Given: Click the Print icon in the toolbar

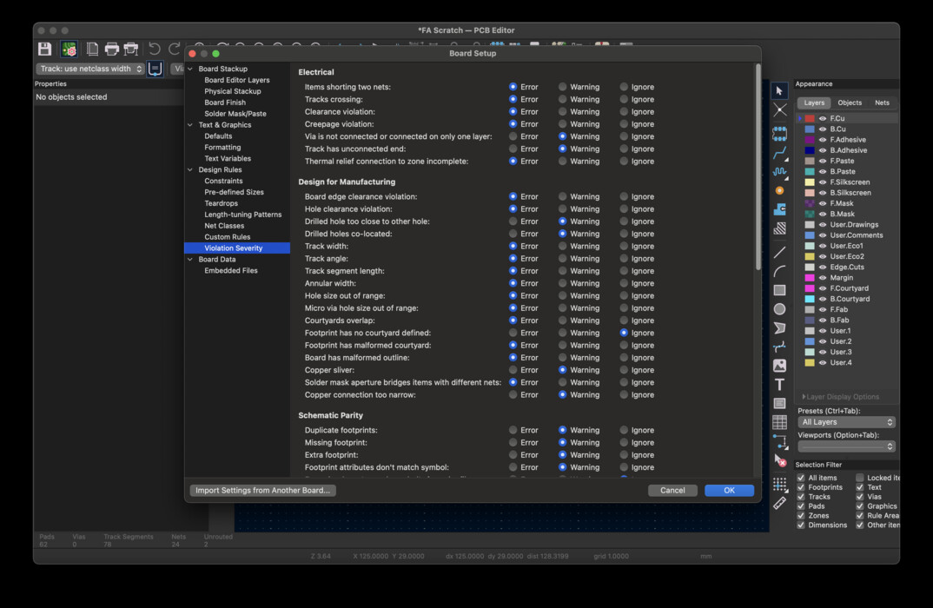Looking at the screenshot, I should click(112, 49).
